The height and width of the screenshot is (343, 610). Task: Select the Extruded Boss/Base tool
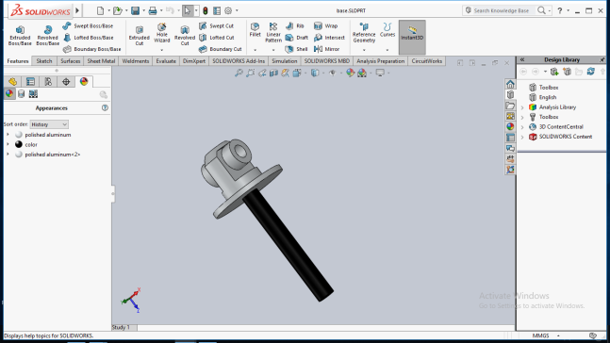coord(20,36)
